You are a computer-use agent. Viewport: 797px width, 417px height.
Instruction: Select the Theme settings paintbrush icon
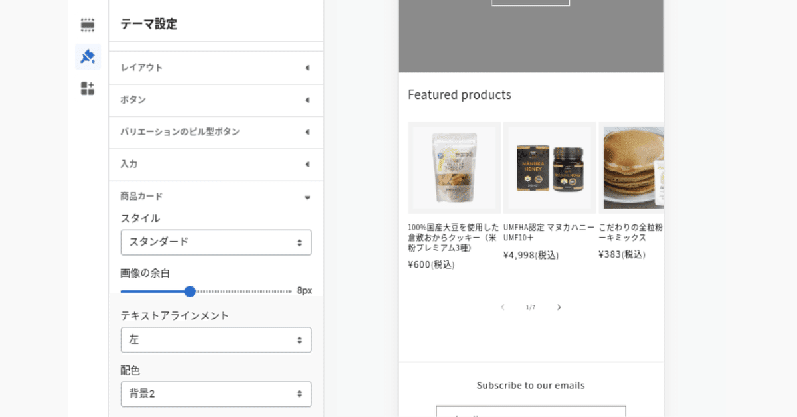point(88,57)
